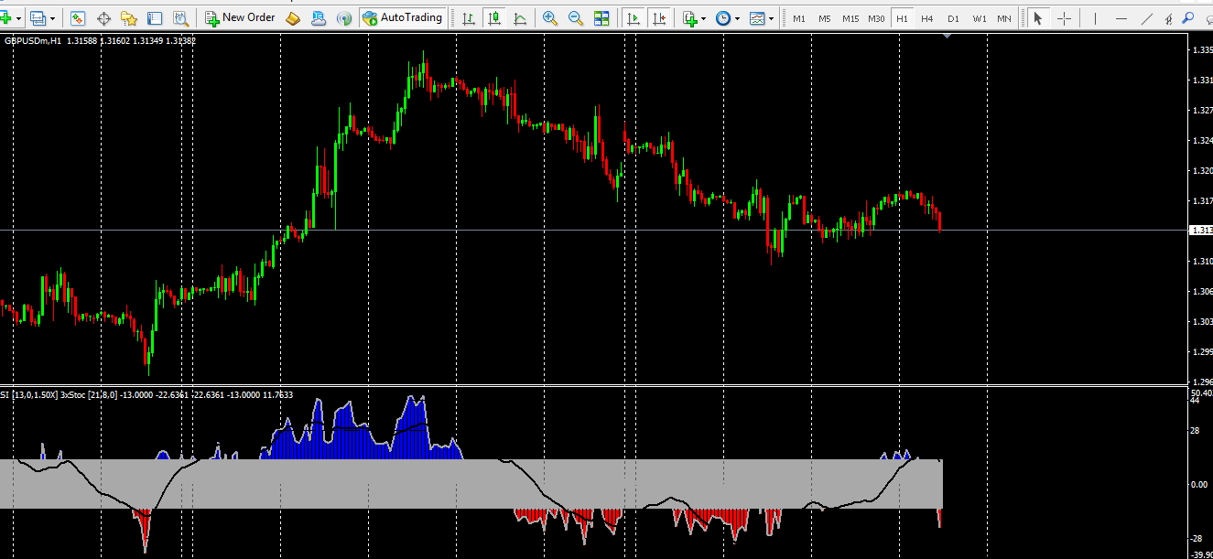Viewport: 1213px width, 559px height.
Task: Select the M1 timeframe
Action: [799, 18]
